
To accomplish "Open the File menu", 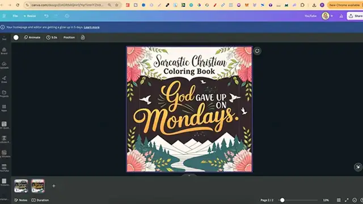I will (x=15, y=16).
